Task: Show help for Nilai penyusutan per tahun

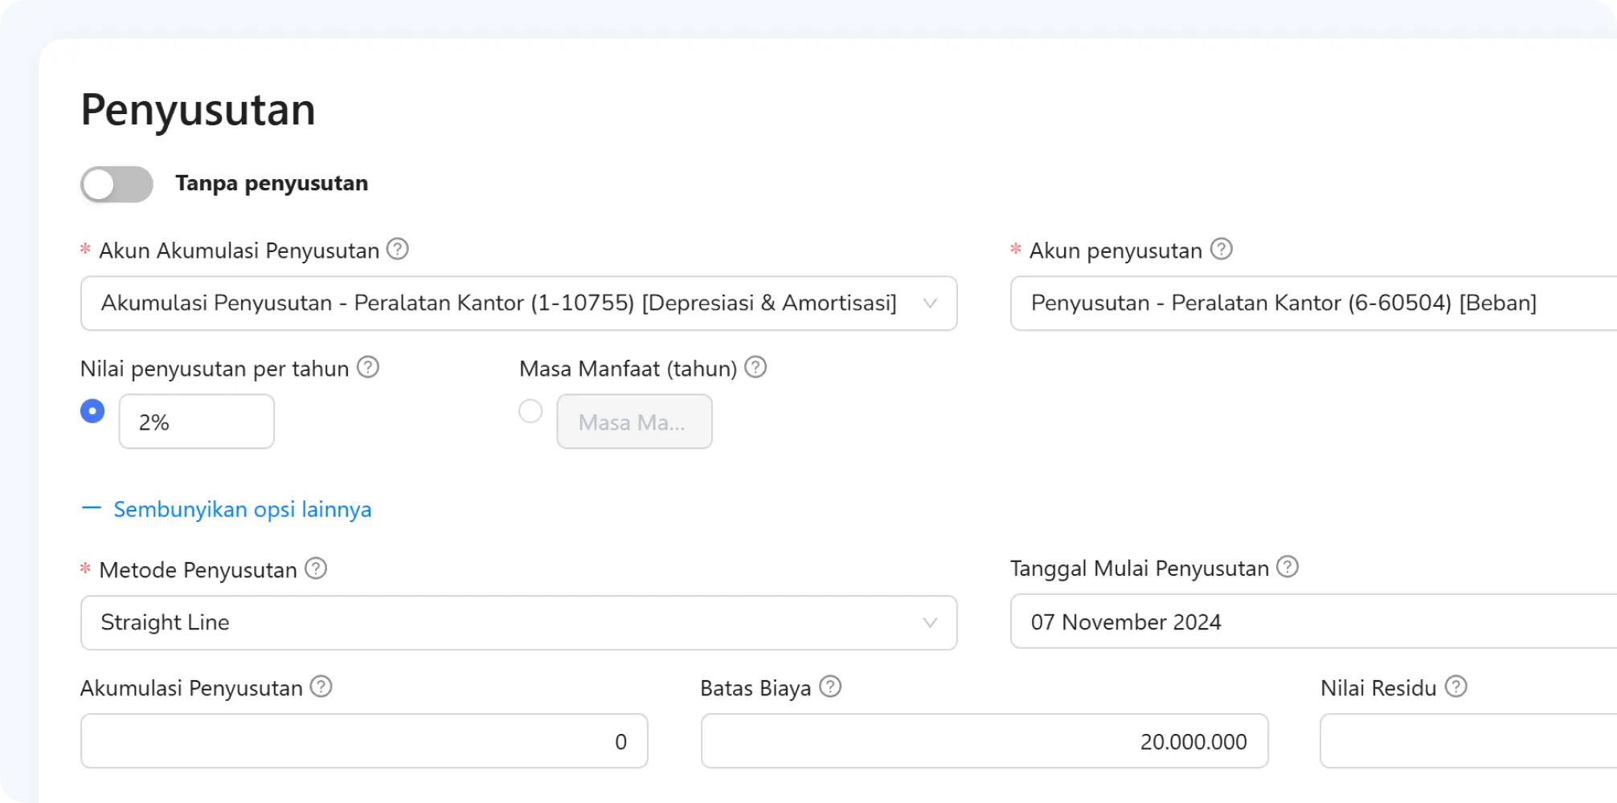Action: [x=368, y=367]
